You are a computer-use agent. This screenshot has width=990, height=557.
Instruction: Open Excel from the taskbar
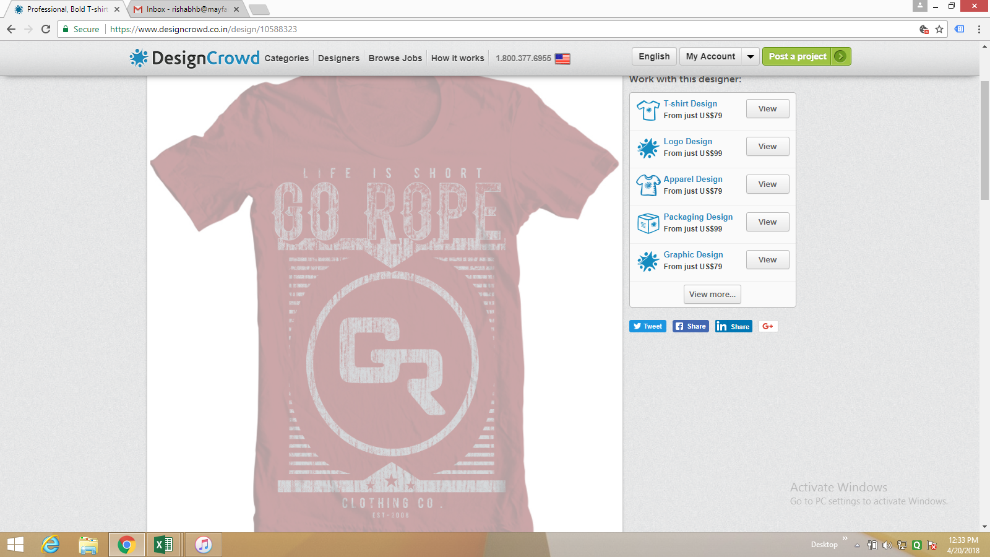[x=163, y=545]
